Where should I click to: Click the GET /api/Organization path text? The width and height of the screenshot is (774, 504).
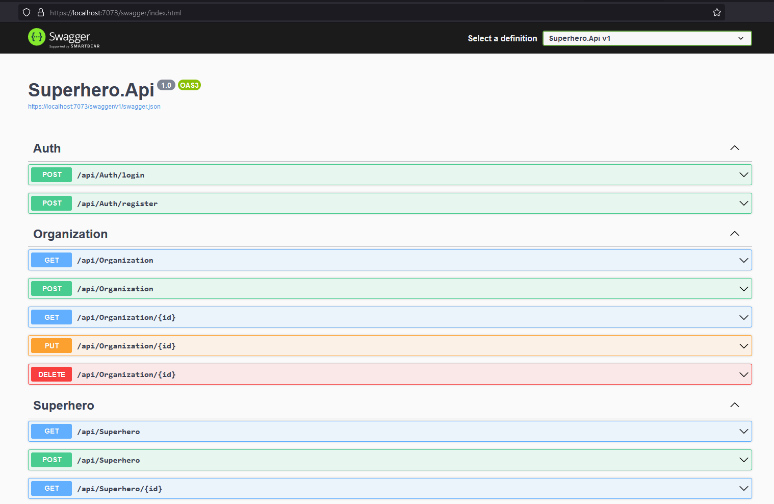[x=115, y=260]
